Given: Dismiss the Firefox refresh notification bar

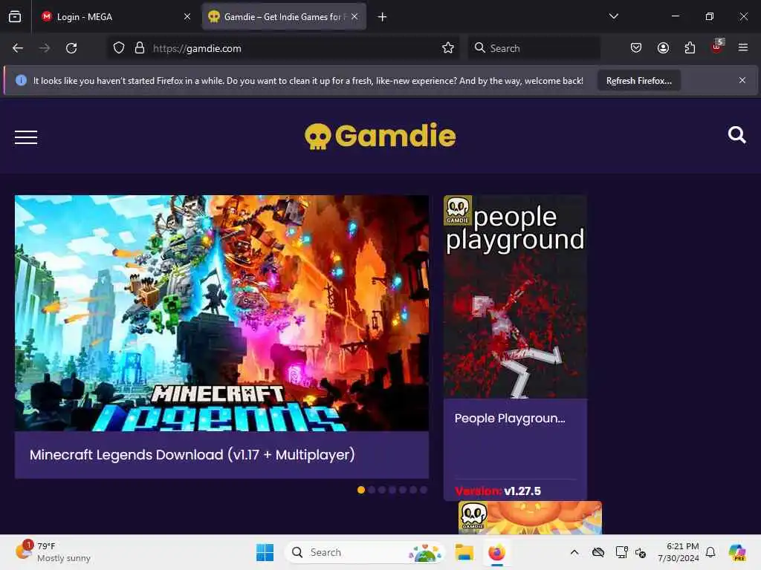Looking at the screenshot, I should (x=742, y=80).
